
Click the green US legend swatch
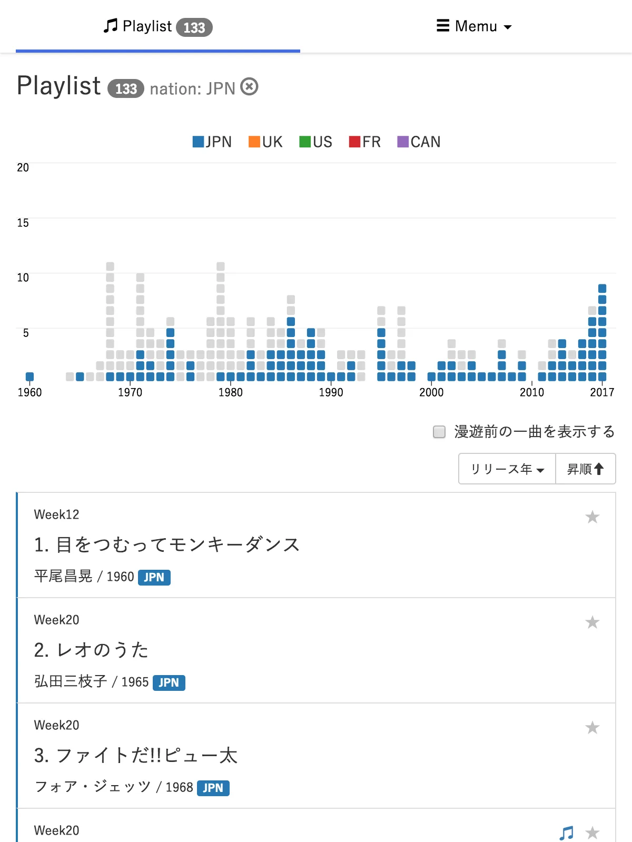pos(305,142)
